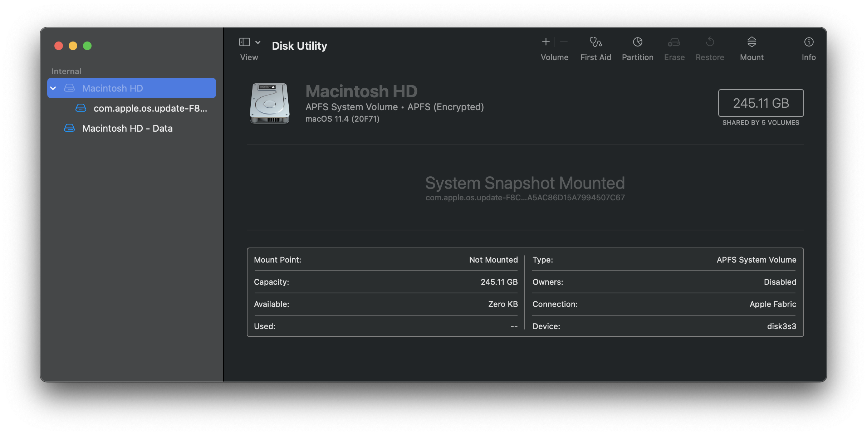Click the Macintosh HD hard drive image
The image size is (867, 435).
(x=270, y=103)
